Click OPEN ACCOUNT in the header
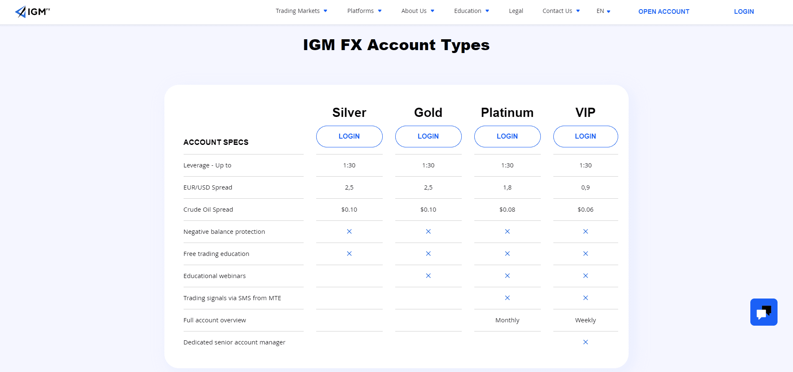793x372 pixels. [664, 12]
